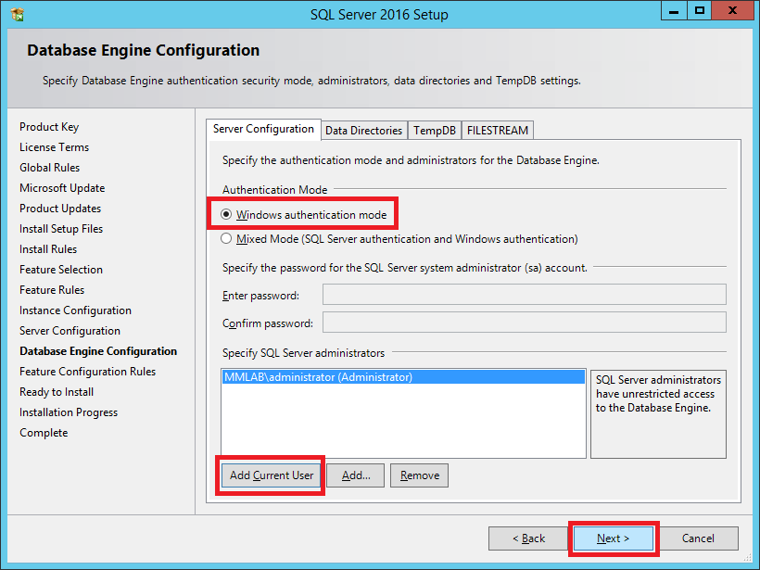
Task: Select the Server Configuration tab
Action: 263,129
